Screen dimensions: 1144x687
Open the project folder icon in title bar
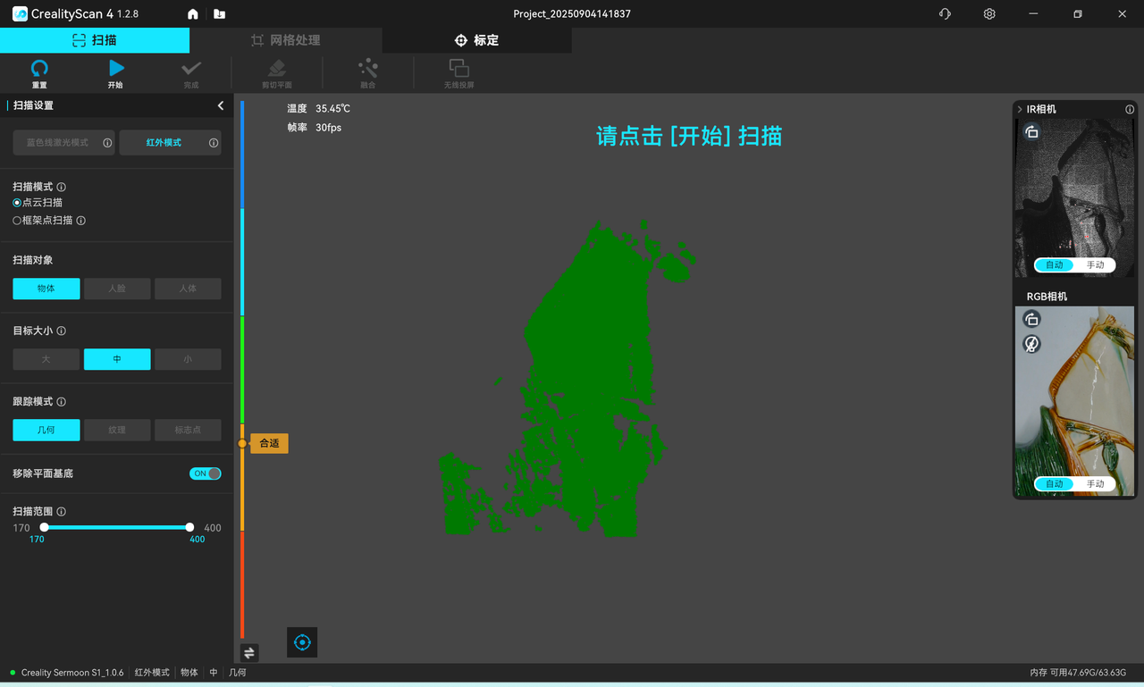click(219, 14)
